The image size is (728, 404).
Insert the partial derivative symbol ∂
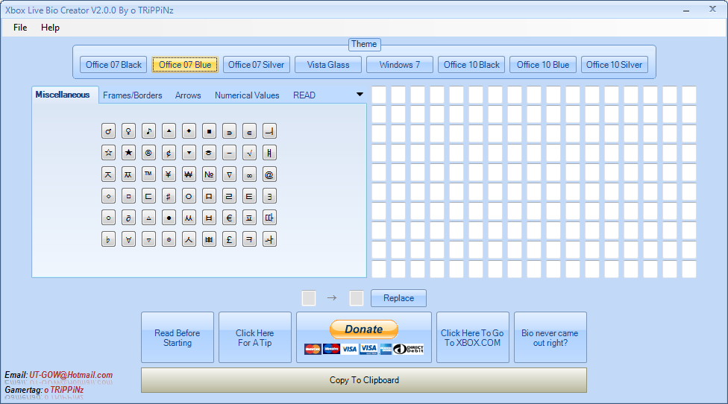(x=128, y=218)
